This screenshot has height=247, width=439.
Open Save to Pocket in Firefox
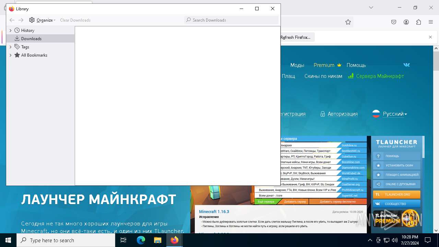(x=394, y=22)
